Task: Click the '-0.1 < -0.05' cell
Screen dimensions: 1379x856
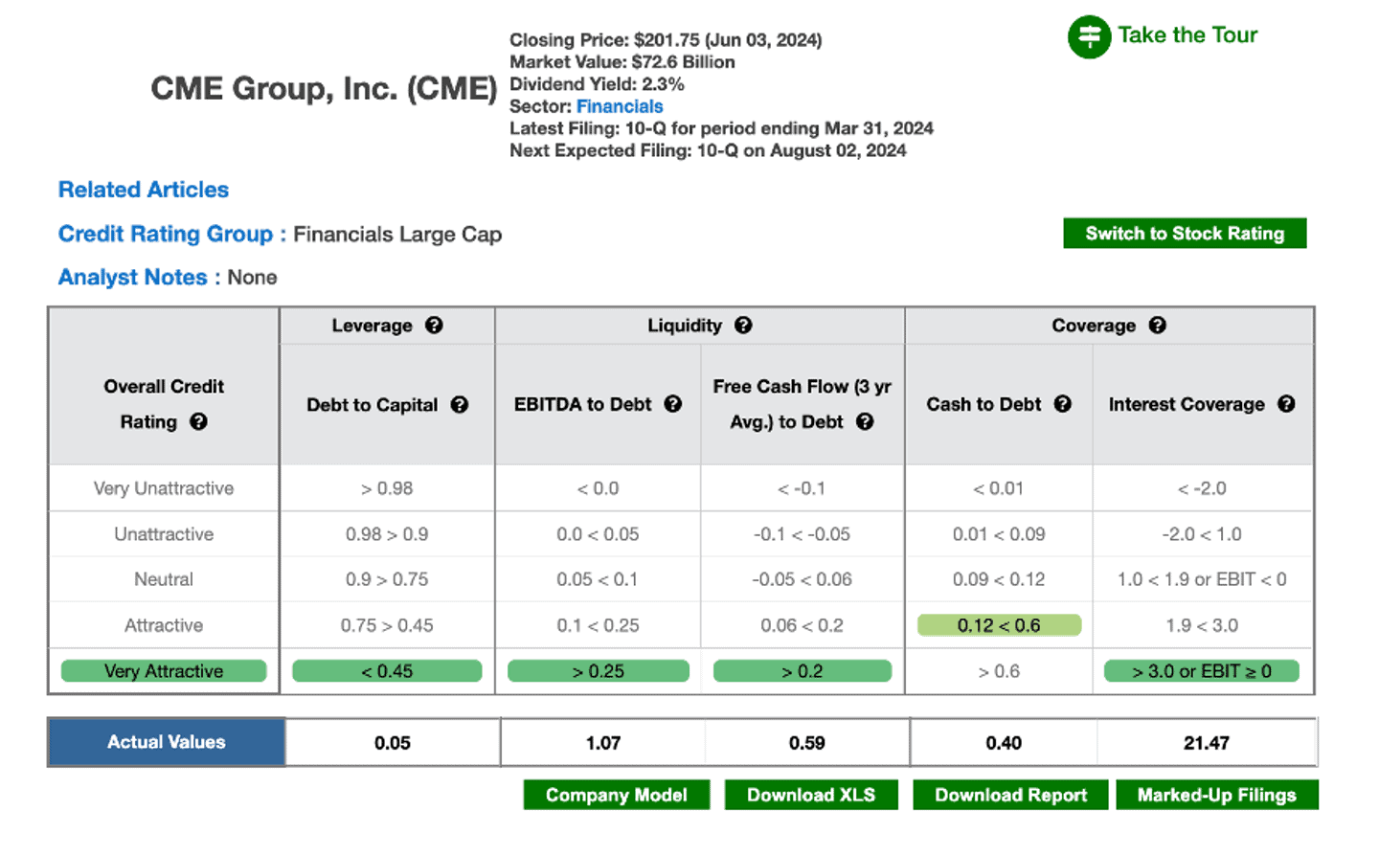Action: [x=803, y=534]
